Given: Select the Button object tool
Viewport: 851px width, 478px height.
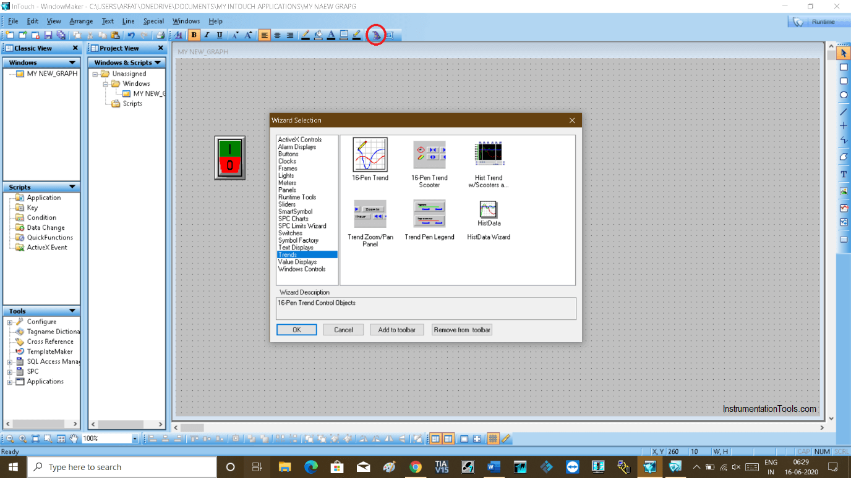Looking at the screenshot, I should 844,240.
